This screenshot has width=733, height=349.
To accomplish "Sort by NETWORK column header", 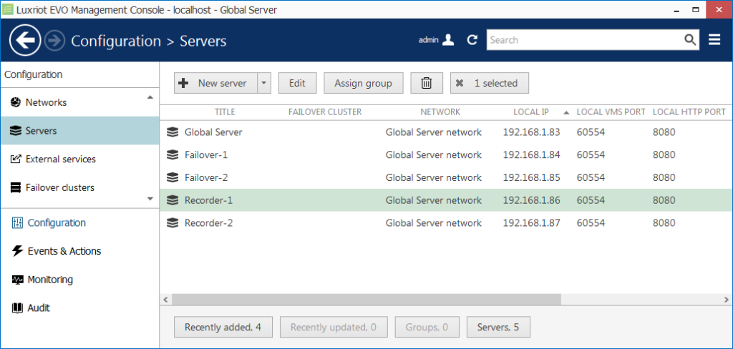I will (x=440, y=112).
